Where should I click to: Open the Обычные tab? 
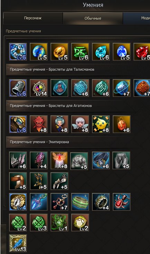pyautogui.click(x=93, y=18)
